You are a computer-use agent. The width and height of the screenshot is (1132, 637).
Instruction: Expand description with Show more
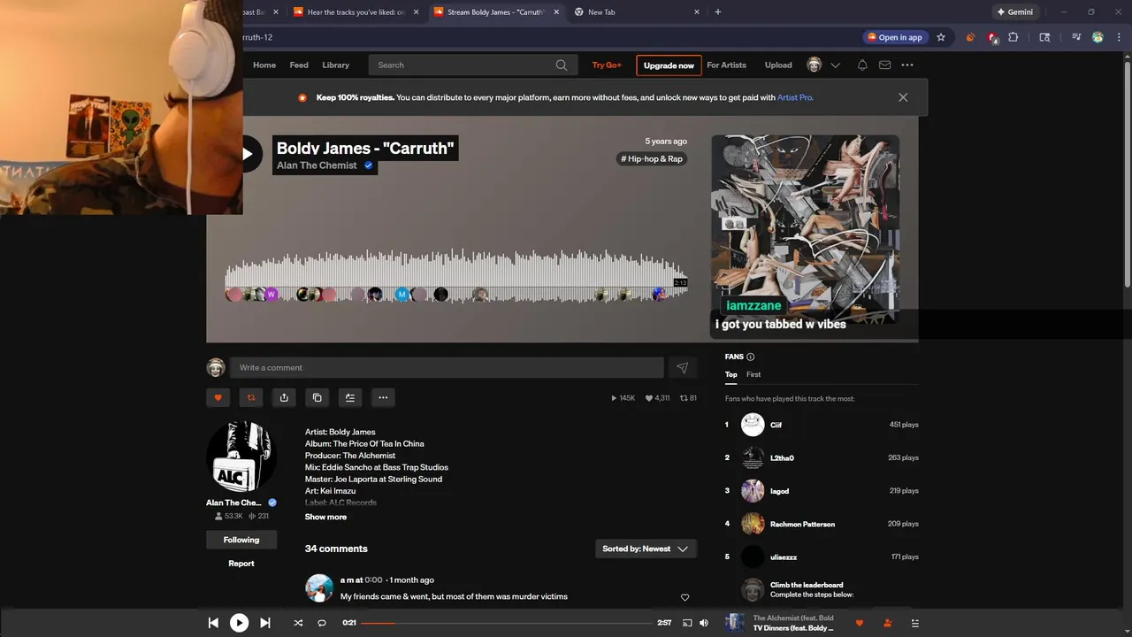click(x=325, y=517)
